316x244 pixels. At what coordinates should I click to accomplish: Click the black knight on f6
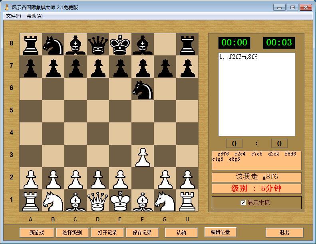(143, 89)
